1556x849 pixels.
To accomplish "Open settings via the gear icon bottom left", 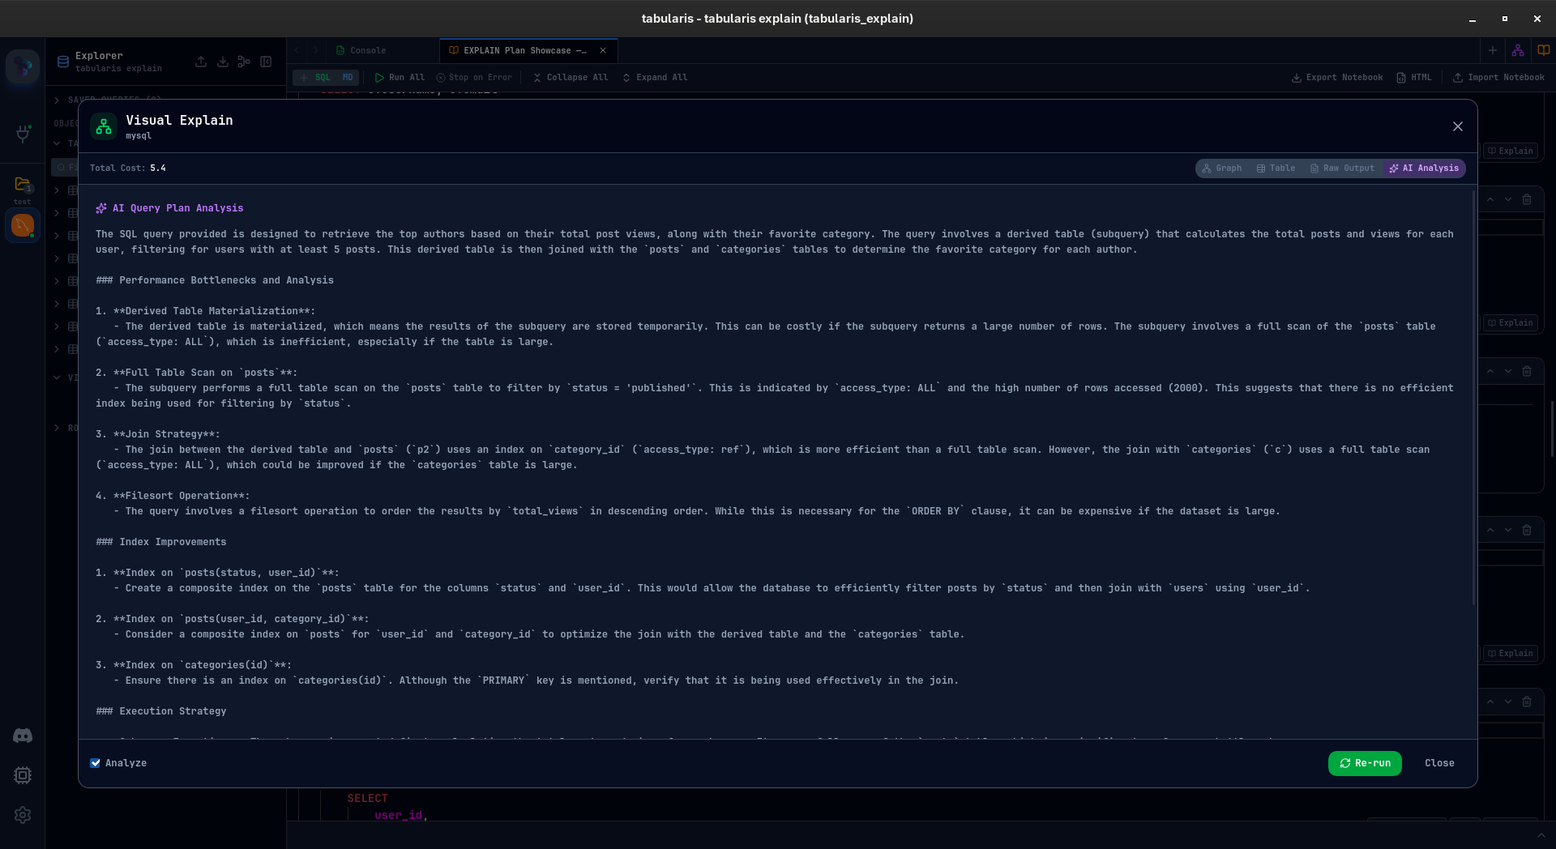I will tap(23, 816).
